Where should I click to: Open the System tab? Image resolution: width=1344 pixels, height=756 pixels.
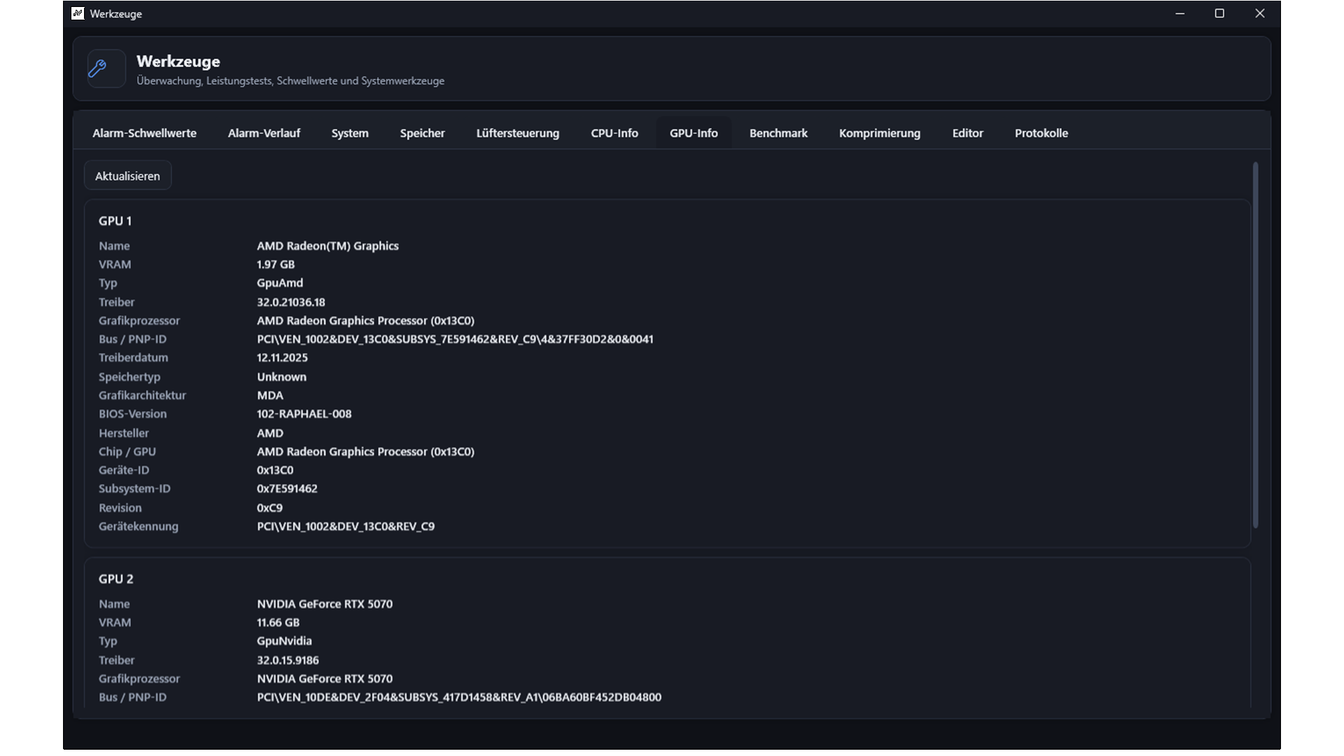tap(350, 133)
